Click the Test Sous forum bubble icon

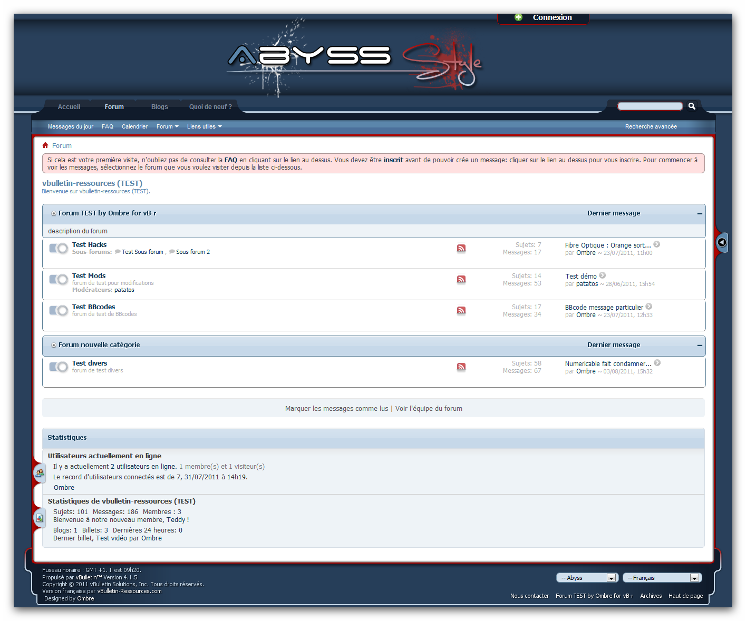click(x=118, y=252)
